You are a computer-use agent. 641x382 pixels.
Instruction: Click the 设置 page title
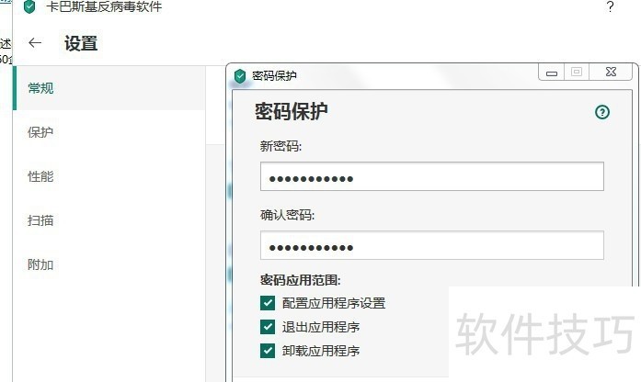81,43
